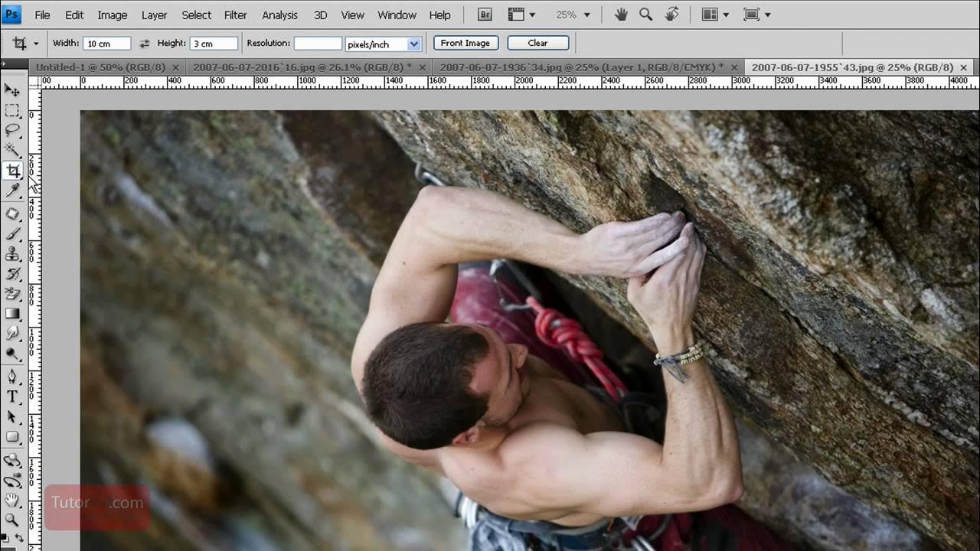Select the Blur tool

pyautogui.click(x=12, y=334)
